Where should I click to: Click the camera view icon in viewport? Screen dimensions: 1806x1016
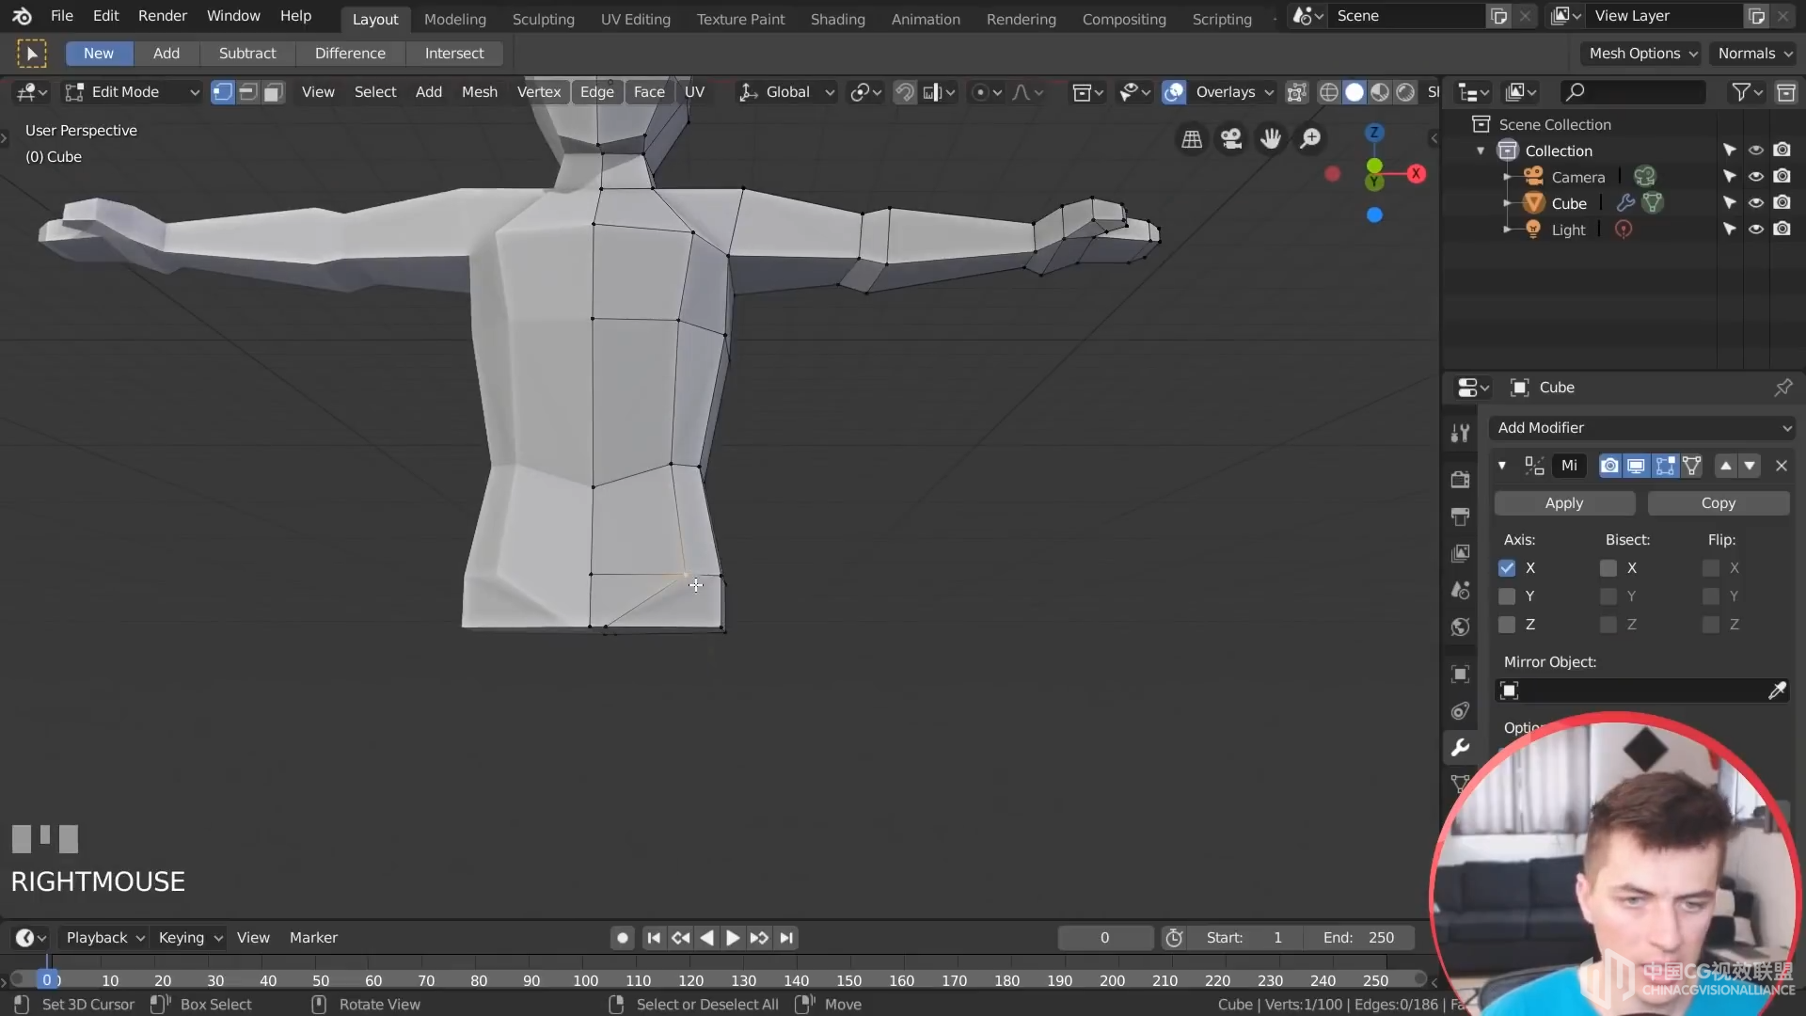tap(1231, 139)
